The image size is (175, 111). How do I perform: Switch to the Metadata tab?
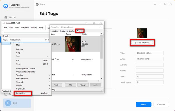pos(54,31)
